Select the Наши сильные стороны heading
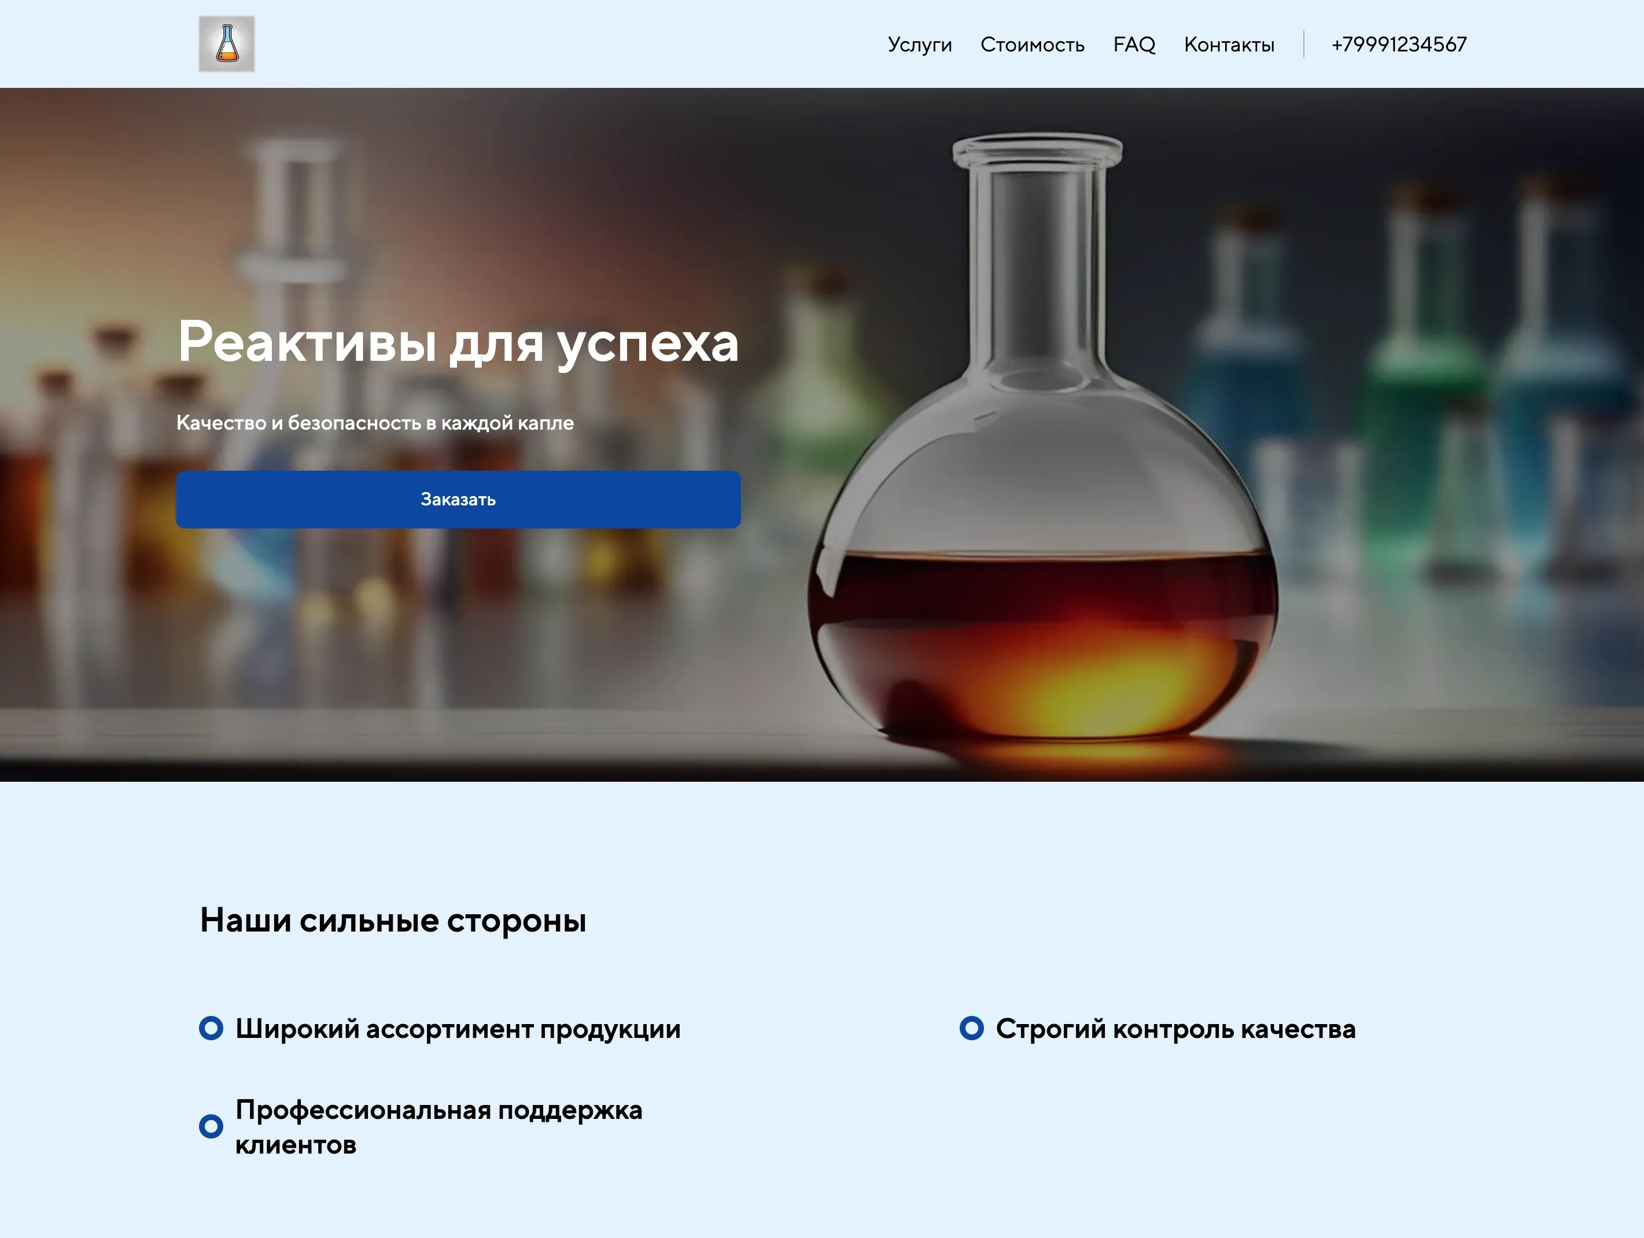Viewport: 1644px width, 1238px height. 392,920
